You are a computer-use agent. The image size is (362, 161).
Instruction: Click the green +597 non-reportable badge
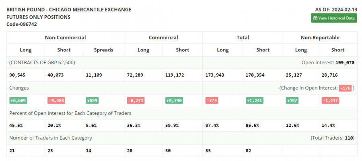tap(293, 100)
